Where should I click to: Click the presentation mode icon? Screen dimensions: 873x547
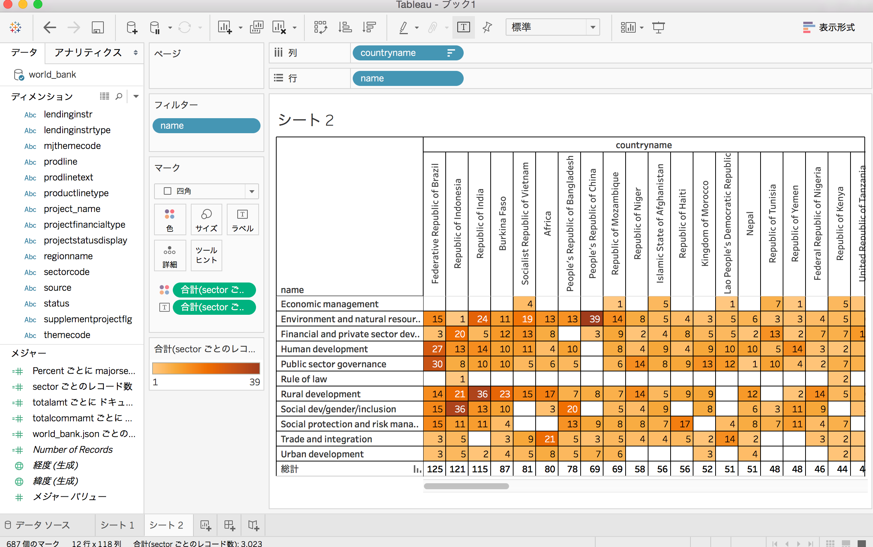[x=659, y=27]
